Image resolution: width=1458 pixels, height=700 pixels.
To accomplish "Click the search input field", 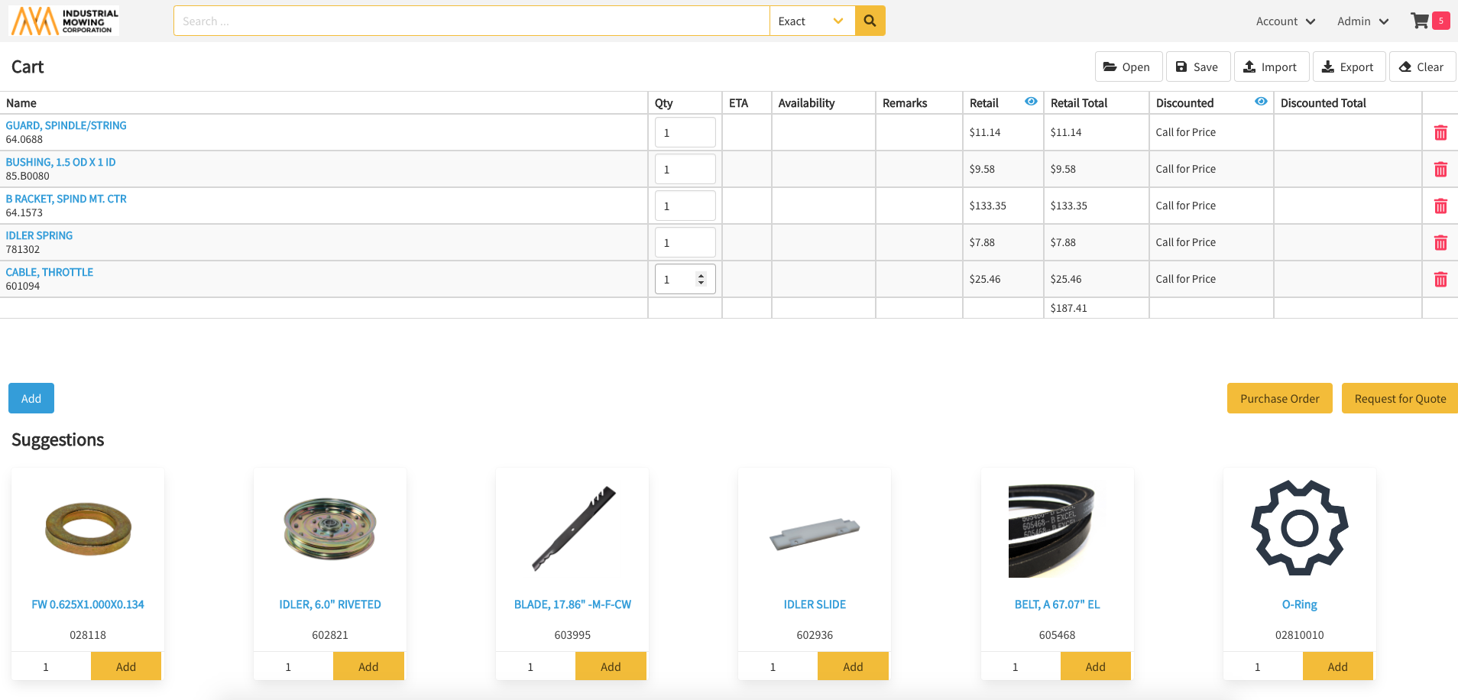I will pyautogui.click(x=471, y=21).
